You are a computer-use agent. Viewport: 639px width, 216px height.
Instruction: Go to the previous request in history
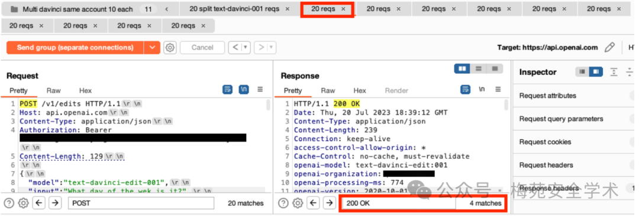point(235,48)
